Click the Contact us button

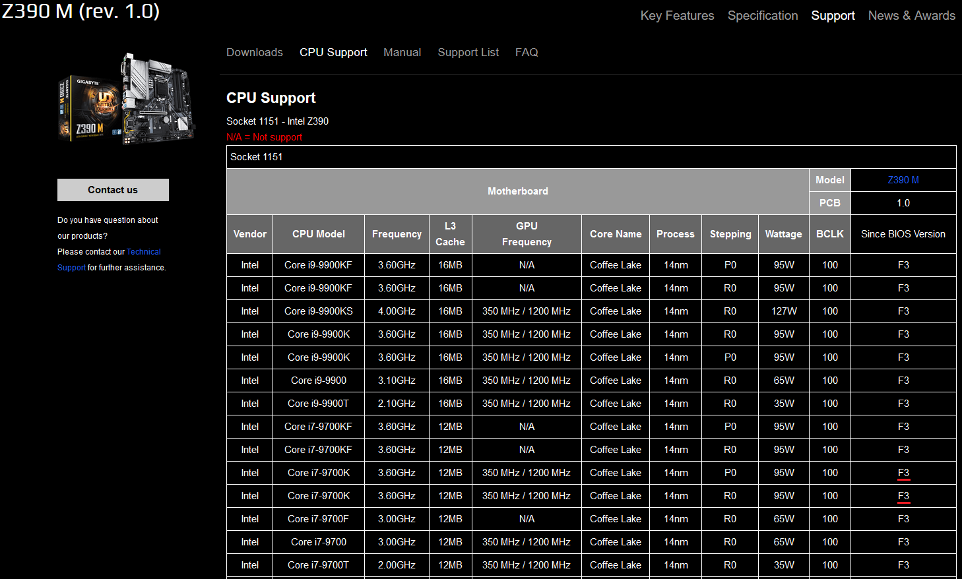(x=113, y=190)
